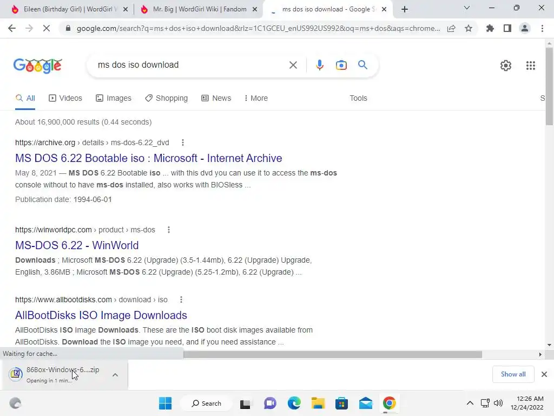Start voice search with the microphone icon

(319, 65)
